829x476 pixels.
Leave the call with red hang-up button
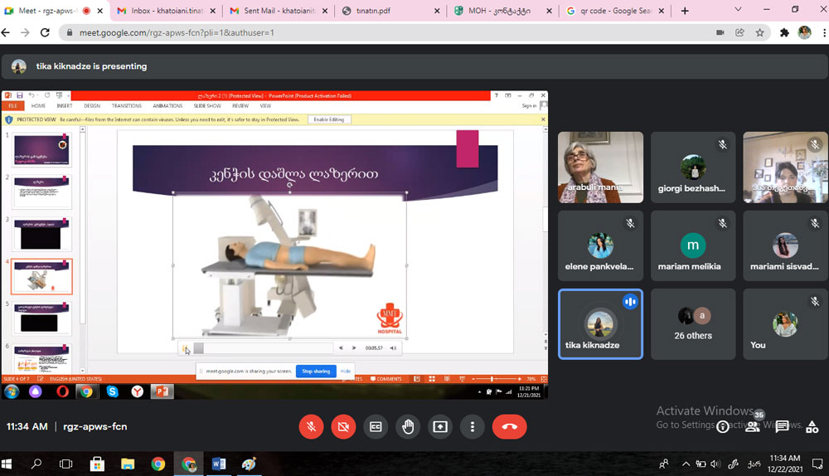click(x=509, y=426)
